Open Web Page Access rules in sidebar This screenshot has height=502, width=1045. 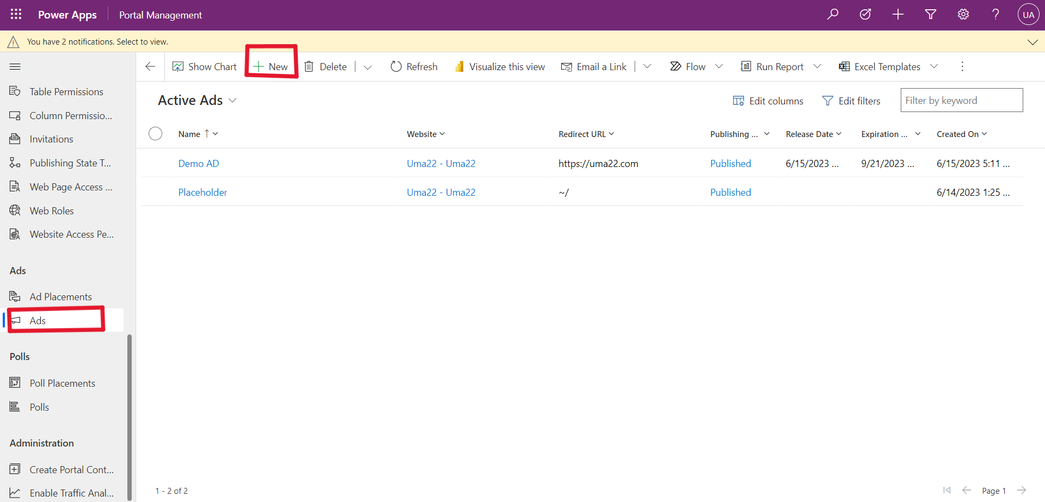point(62,187)
